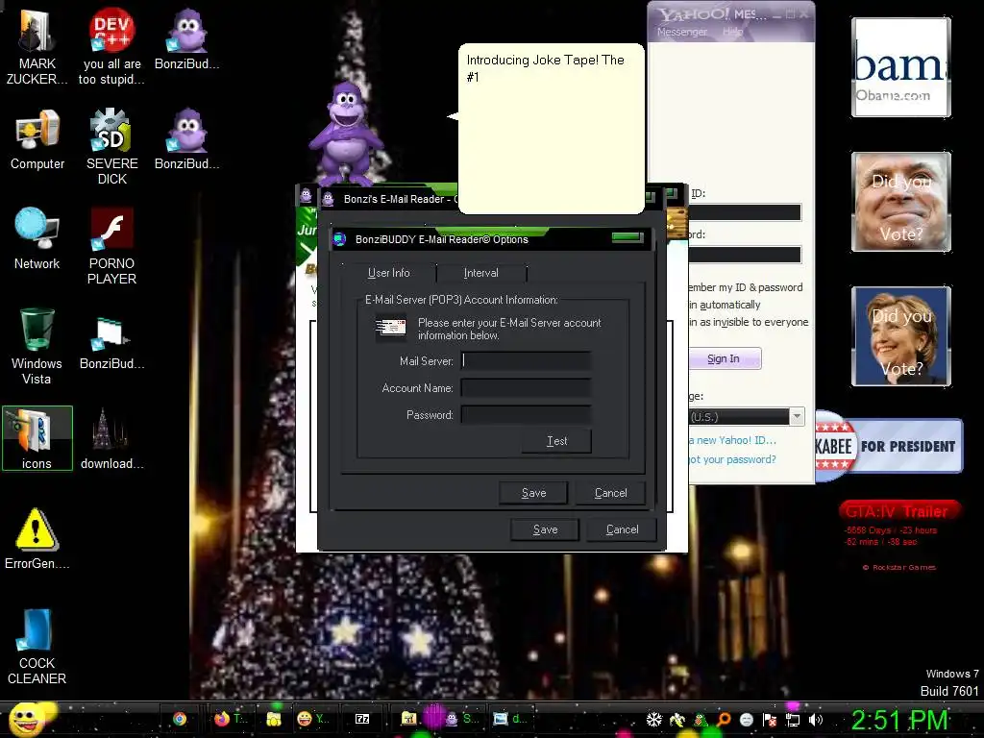Screen dimensions: 984x738
Task: Click the bottom Cancel button of the dialog
Action: point(622,529)
